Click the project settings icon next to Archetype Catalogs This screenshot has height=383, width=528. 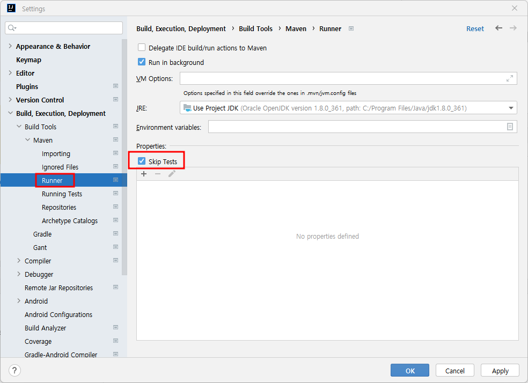pos(115,220)
